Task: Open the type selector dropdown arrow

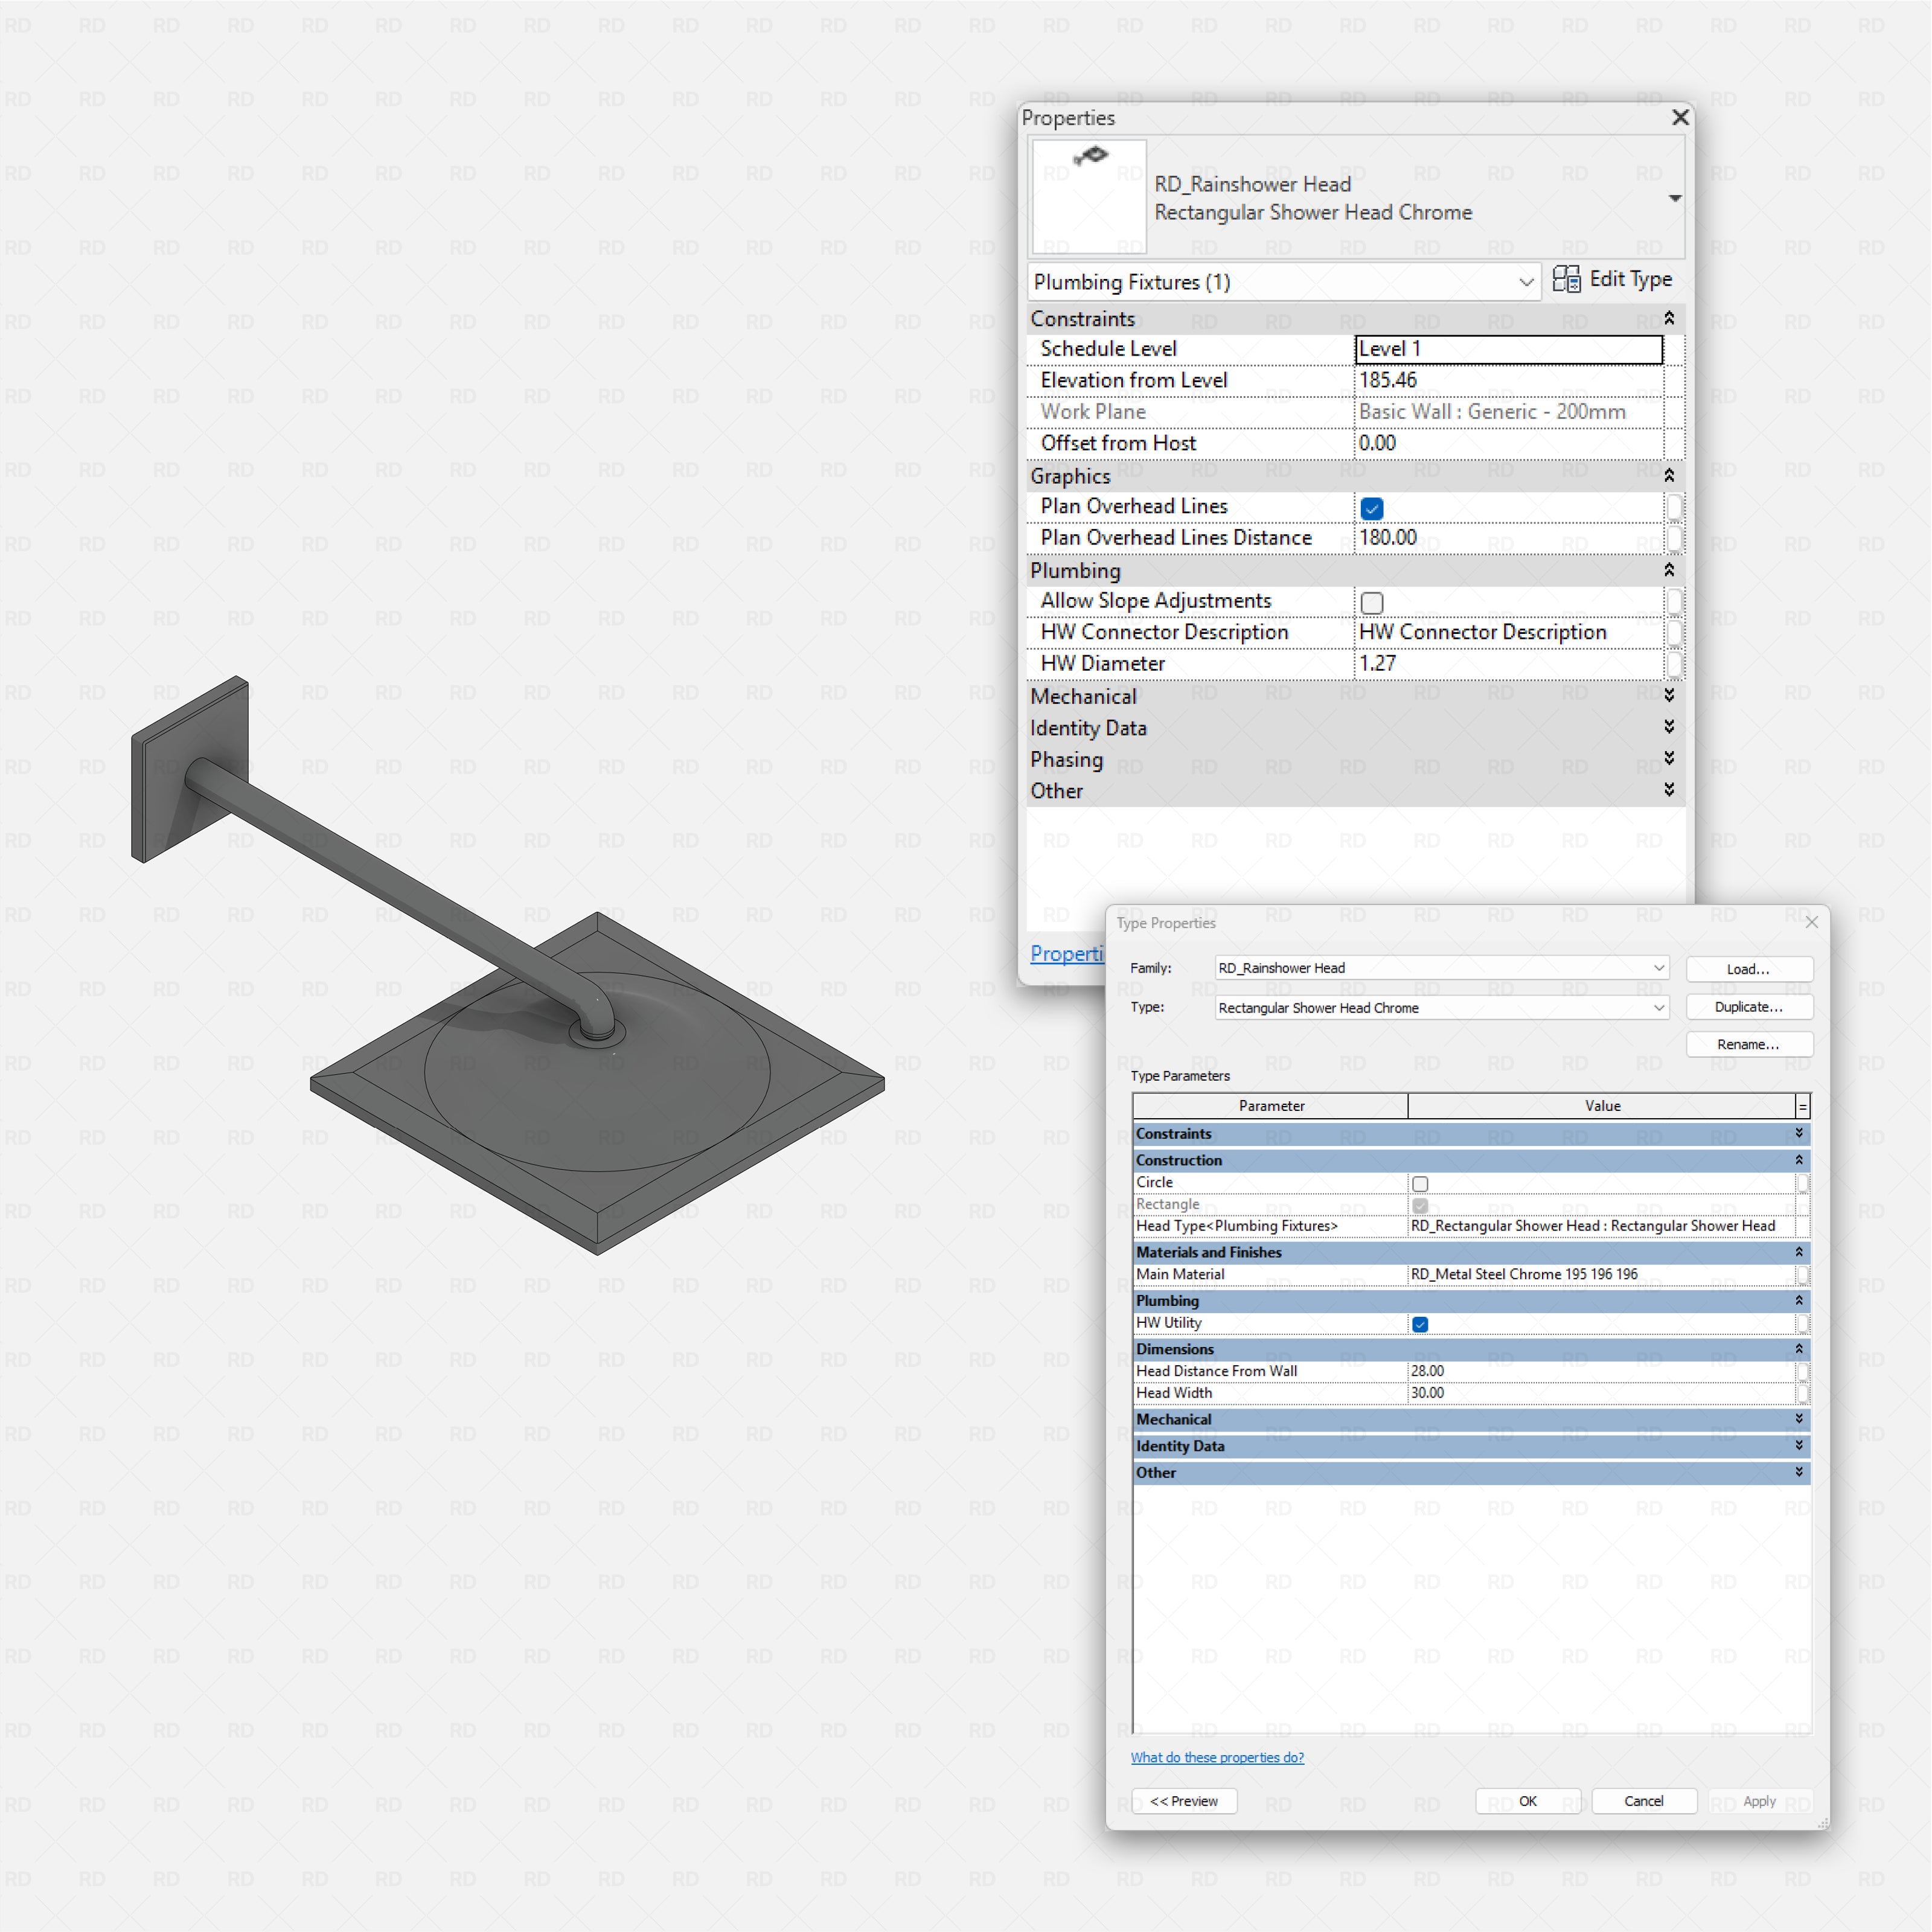Action: pos(1674,198)
